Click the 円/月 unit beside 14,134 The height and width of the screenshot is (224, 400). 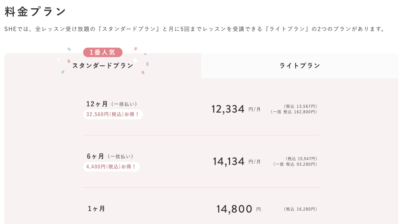(255, 162)
